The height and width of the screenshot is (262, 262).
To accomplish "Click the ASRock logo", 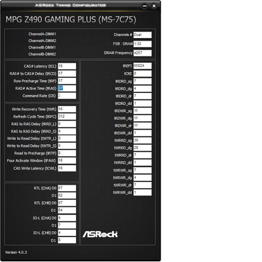I will click(x=100, y=234).
